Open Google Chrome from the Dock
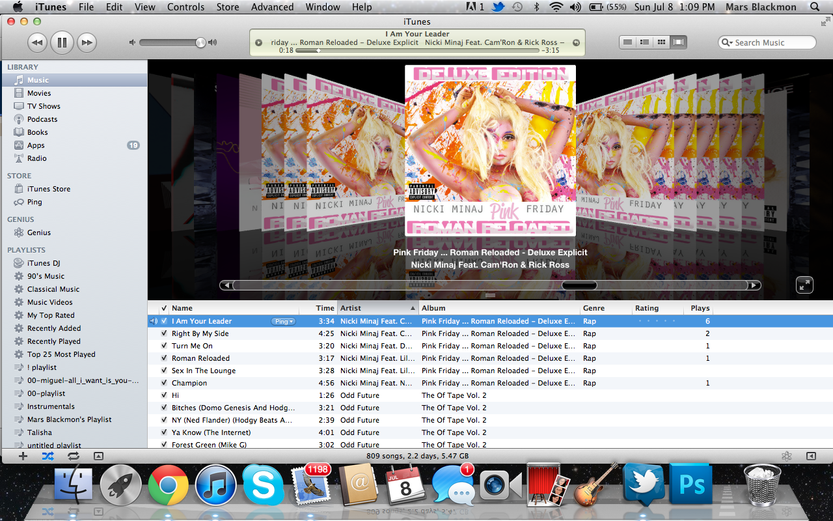Screen dimensions: 833x521 point(169,485)
